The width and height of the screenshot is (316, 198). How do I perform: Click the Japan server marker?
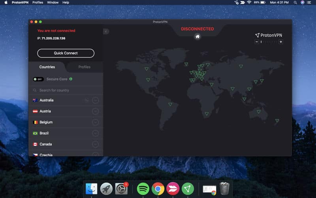(x=262, y=81)
